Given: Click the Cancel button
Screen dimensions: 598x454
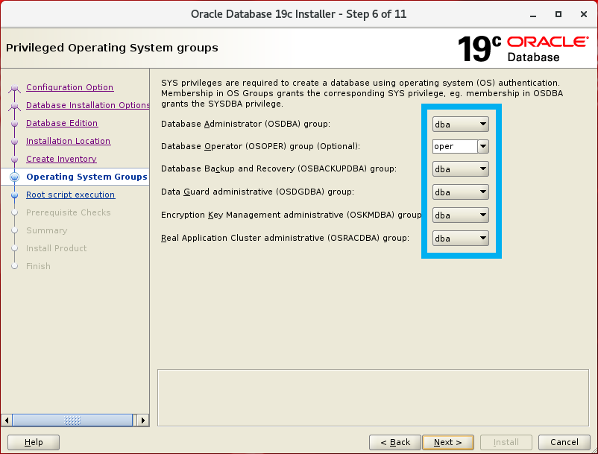Looking at the screenshot, I should [x=564, y=442].
